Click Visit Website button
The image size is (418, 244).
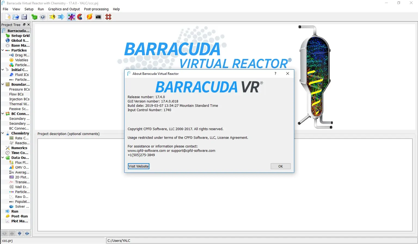click(x=139, y=166)
